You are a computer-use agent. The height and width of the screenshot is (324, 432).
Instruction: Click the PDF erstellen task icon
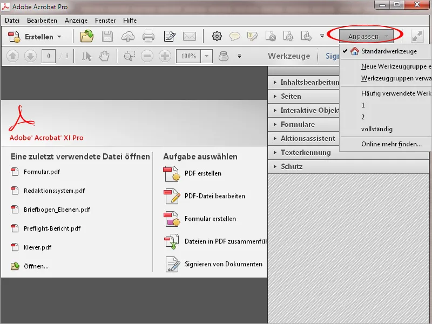point(172,174)
